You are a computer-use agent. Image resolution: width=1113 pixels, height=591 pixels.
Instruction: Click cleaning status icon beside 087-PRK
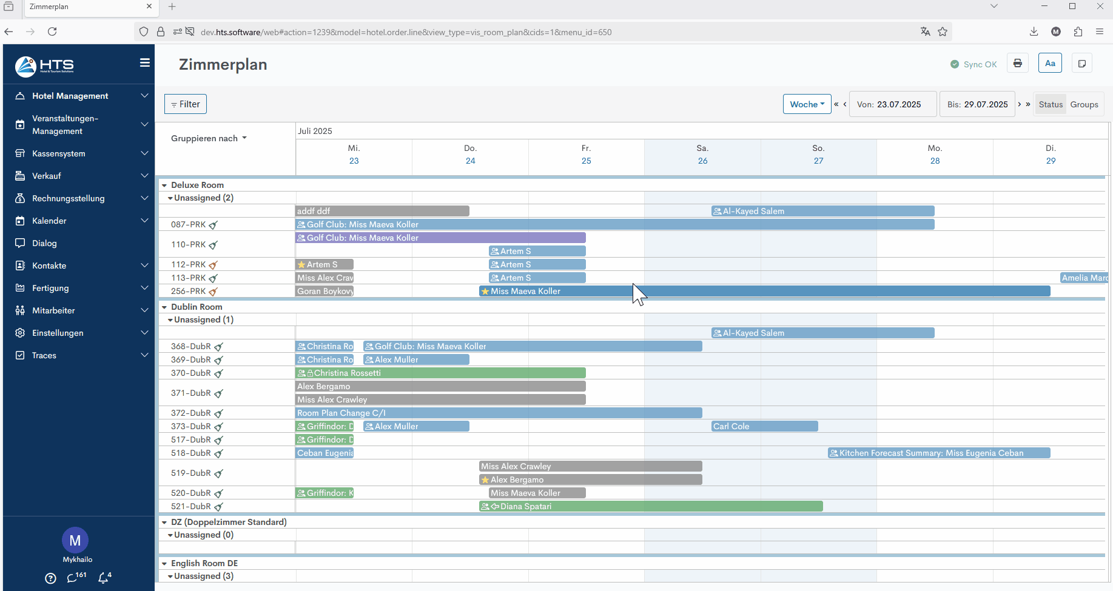[x=214, y=225]
